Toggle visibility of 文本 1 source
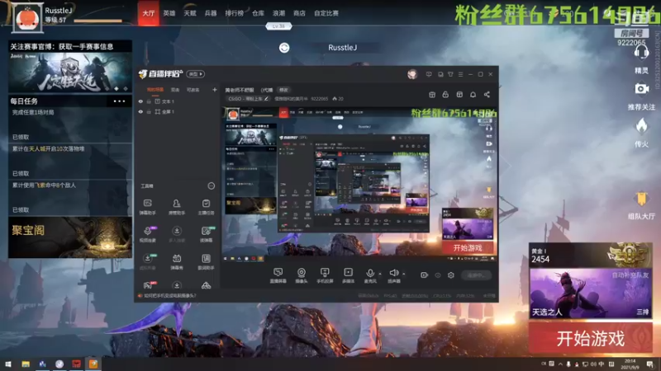661x371 pixels. (140, 101)
